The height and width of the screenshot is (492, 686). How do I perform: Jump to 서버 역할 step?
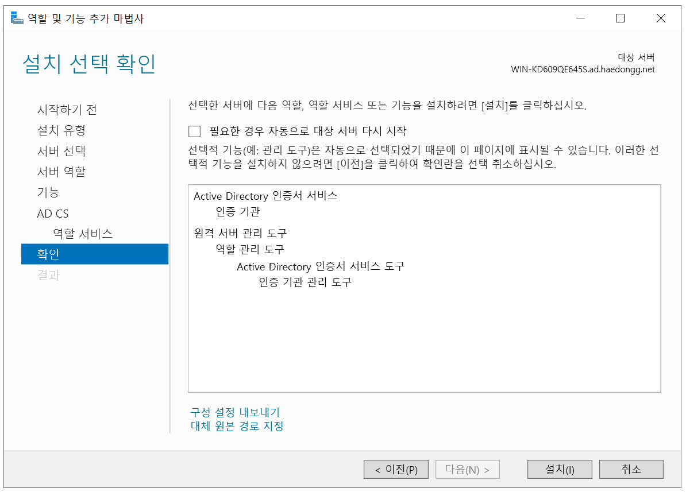click(x=61, y=172)
